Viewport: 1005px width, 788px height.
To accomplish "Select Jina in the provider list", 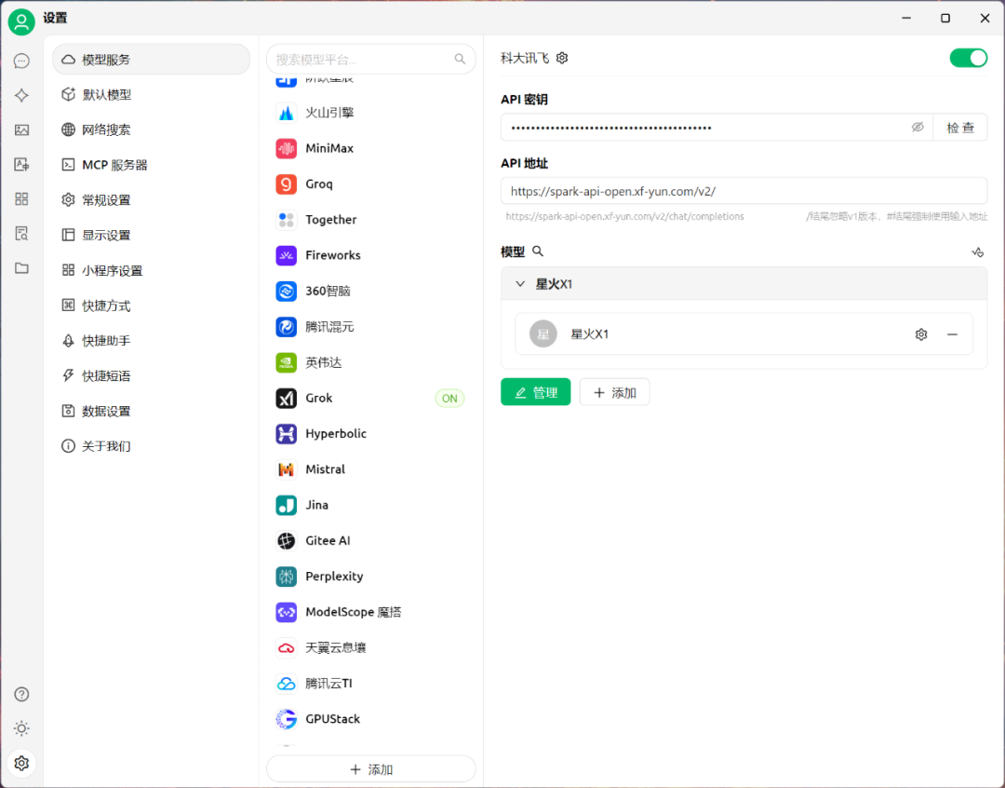I will coord(369,505).
